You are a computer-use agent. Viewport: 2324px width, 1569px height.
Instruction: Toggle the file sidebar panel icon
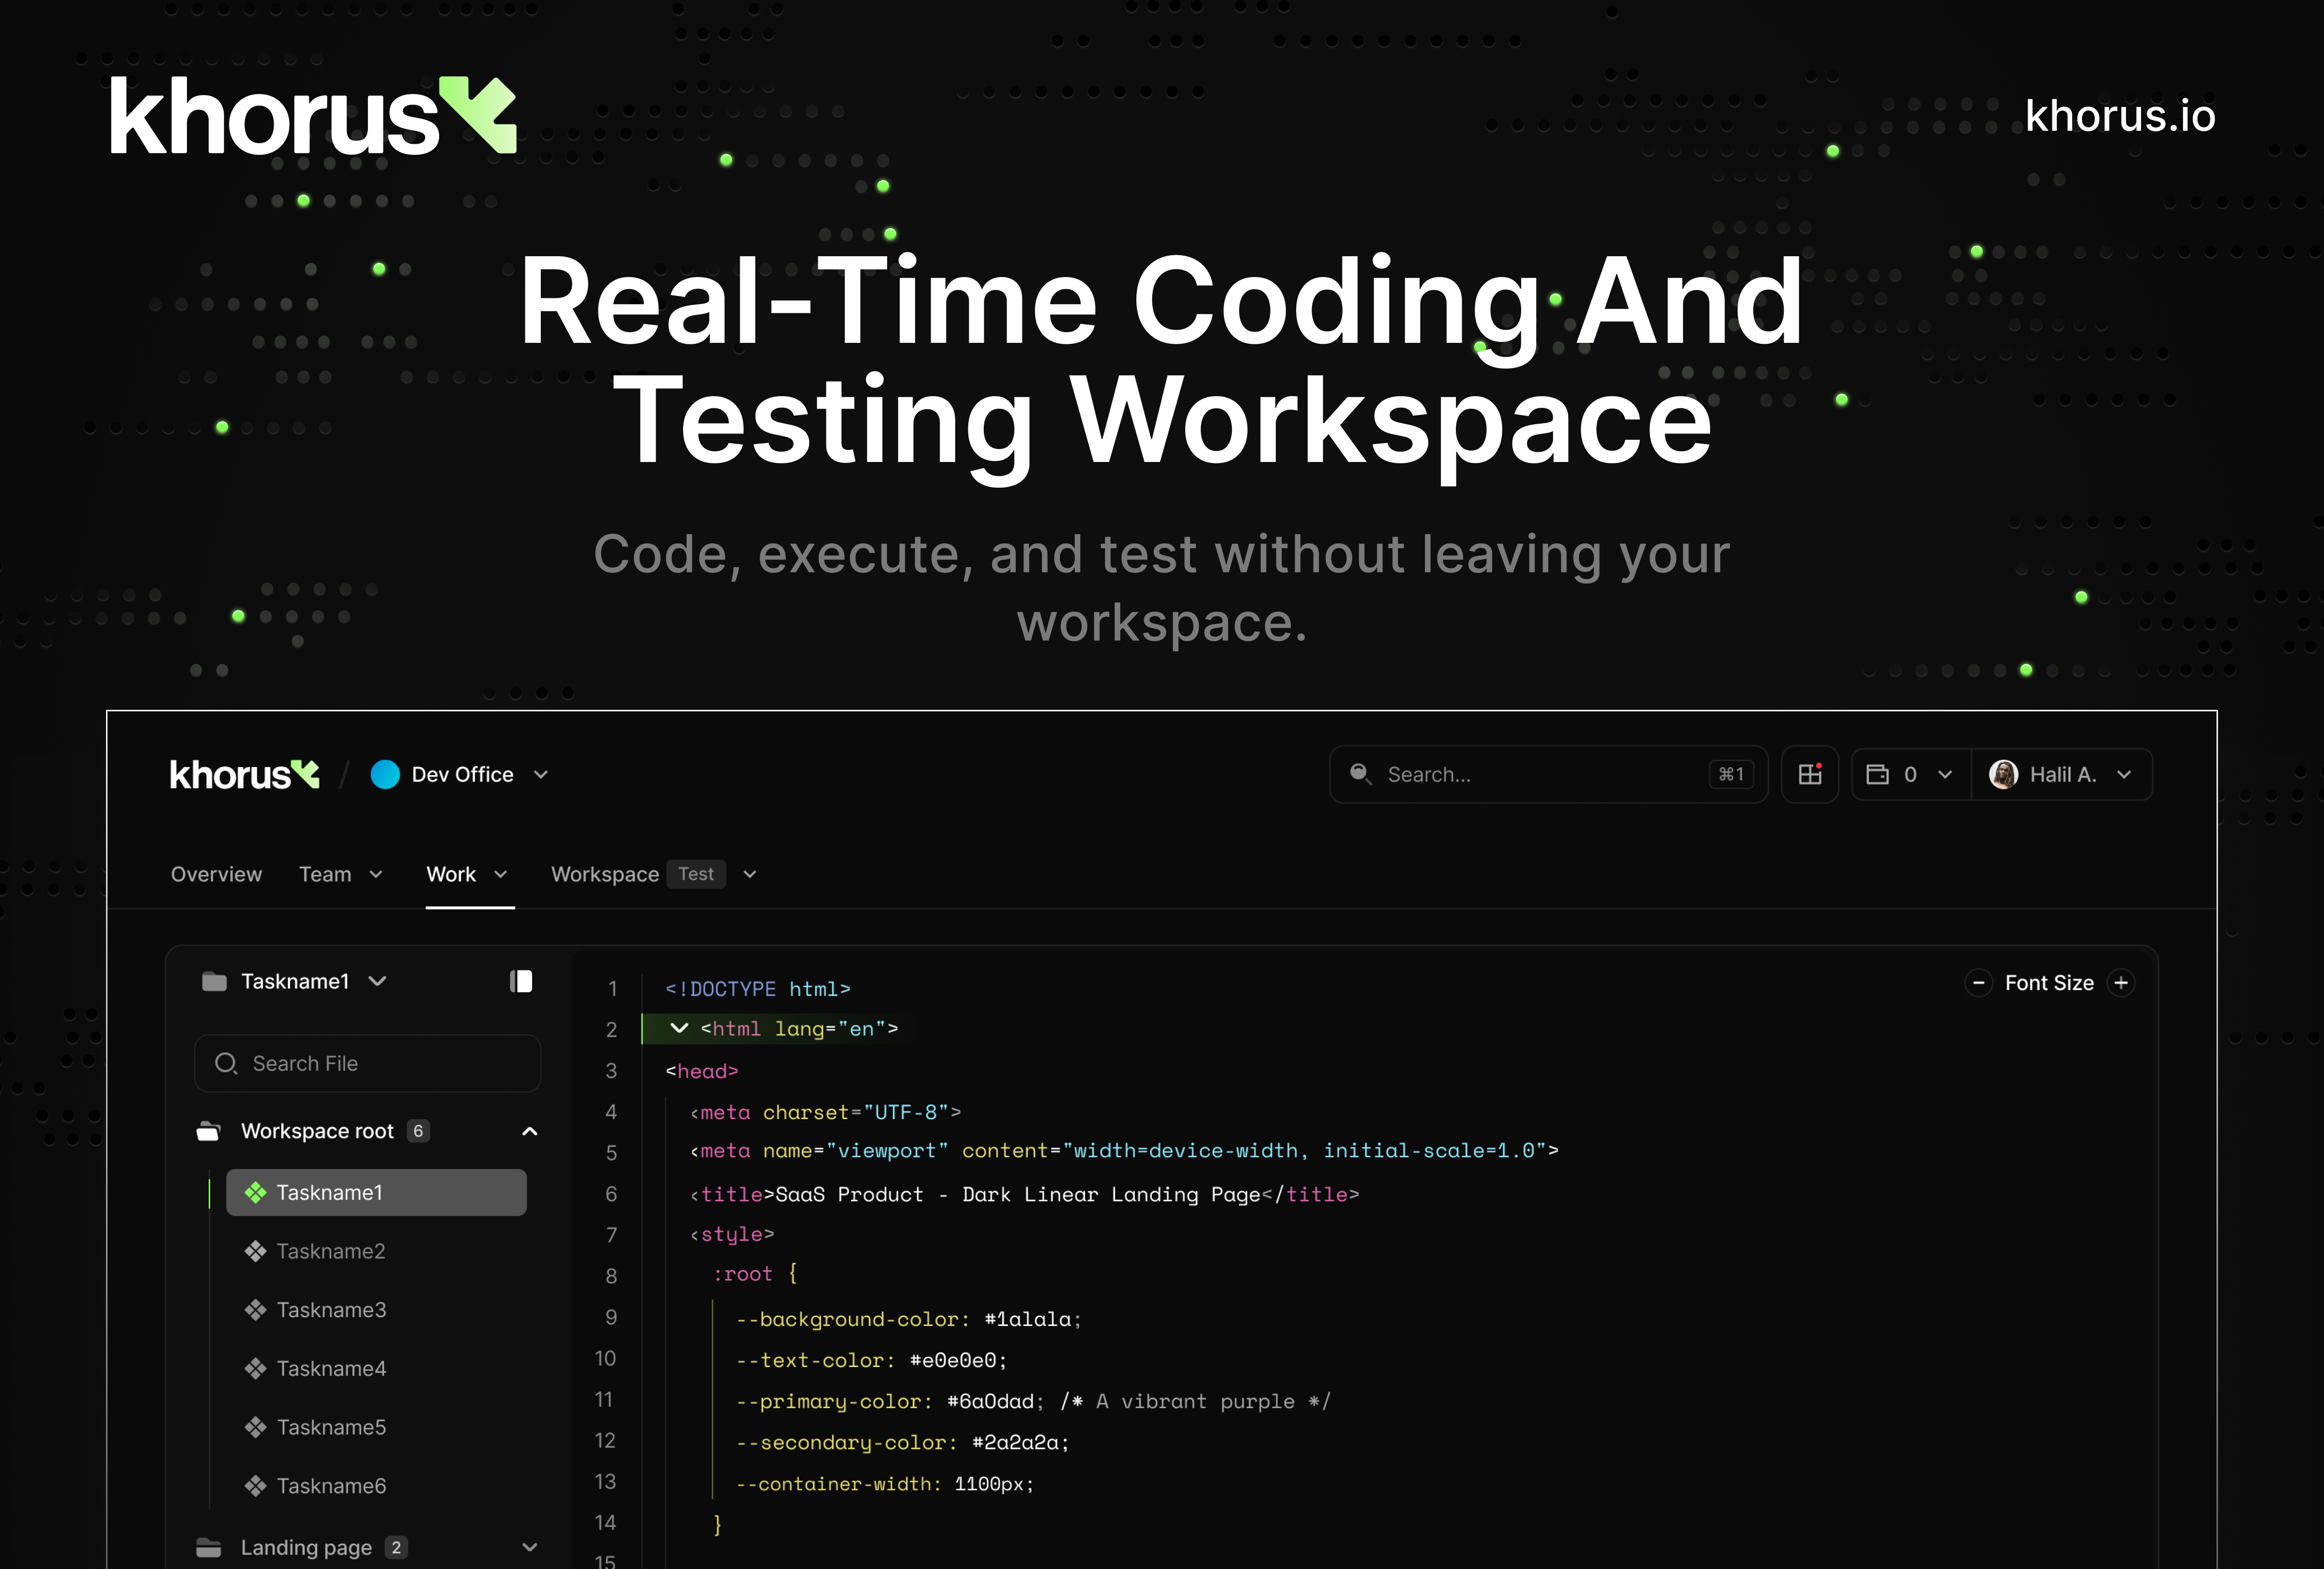(x=521, y=981)
